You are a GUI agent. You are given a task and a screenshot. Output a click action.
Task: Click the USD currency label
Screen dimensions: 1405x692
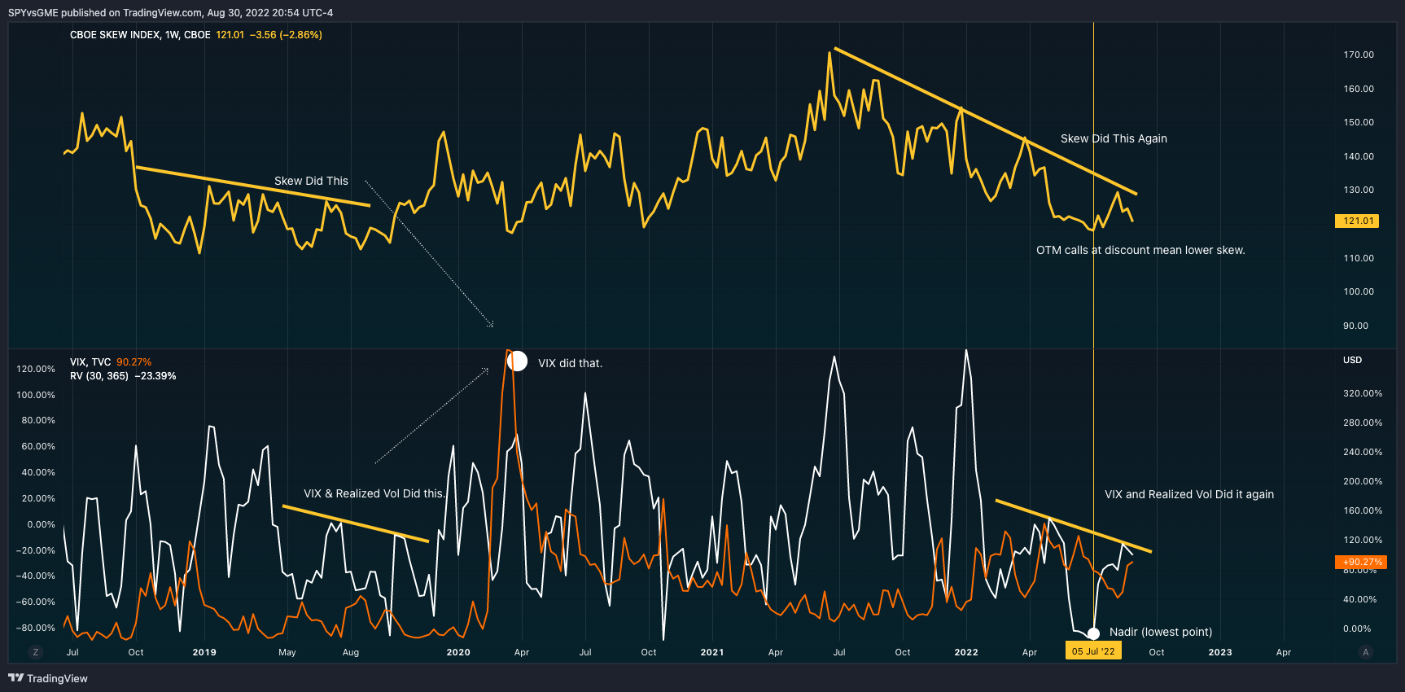coord(1352,360)
